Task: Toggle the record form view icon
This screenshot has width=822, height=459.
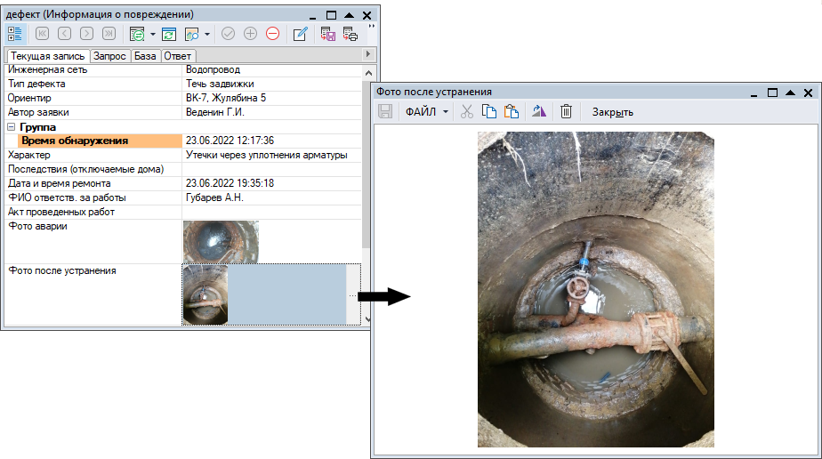Action: 15,34
